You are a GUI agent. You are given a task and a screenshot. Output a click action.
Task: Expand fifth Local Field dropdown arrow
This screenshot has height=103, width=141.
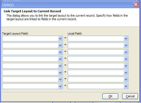[x=126, y=66]
